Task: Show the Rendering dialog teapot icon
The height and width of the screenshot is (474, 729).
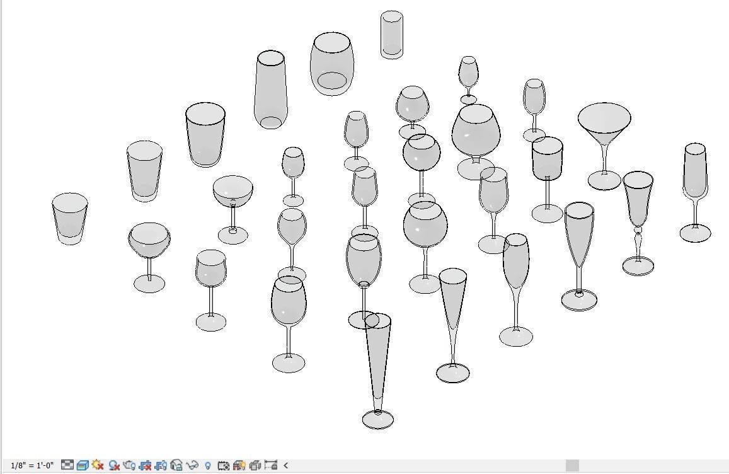Action: (129, 465)
